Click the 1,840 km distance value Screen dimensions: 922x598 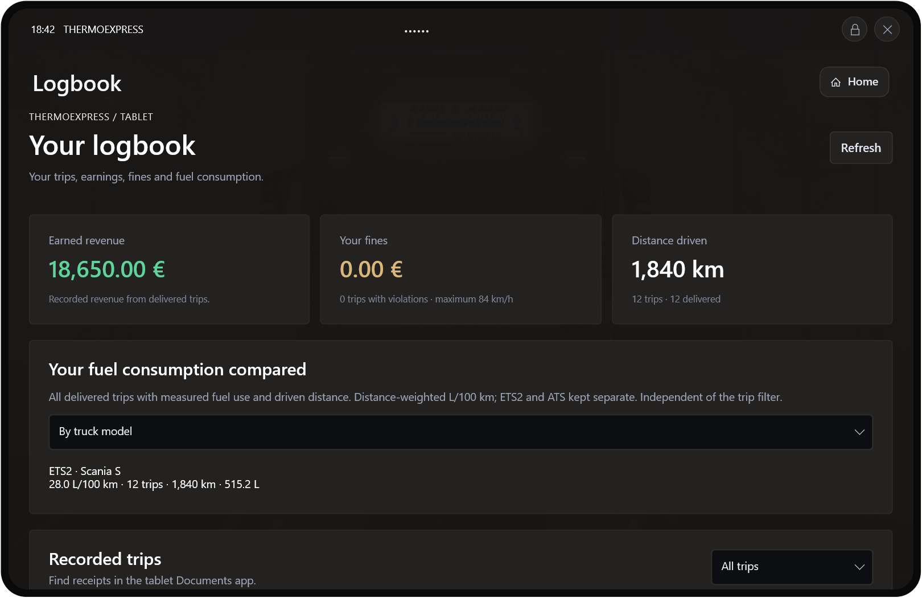coord(678,269)
